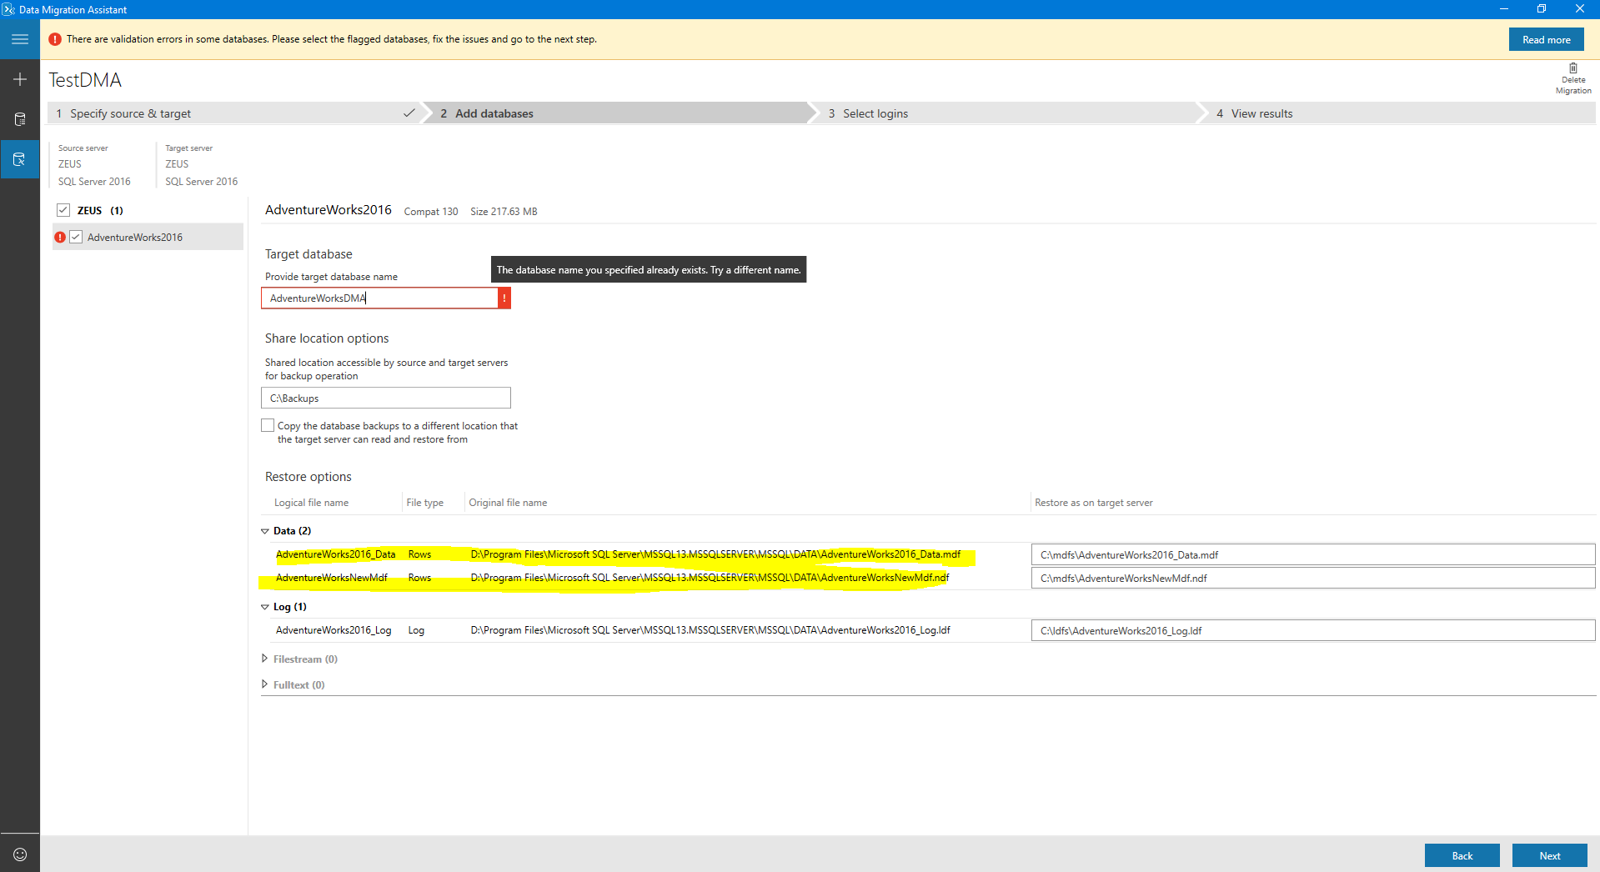1600x872 pixels.
Task: Click the Compat 130 label
Action: coord(431,212)
